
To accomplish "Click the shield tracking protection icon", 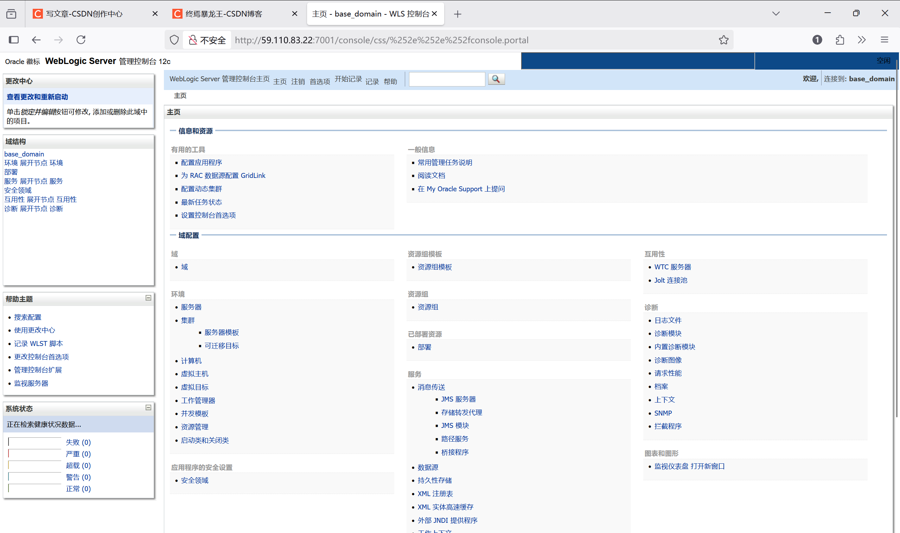I will point(174,40).
